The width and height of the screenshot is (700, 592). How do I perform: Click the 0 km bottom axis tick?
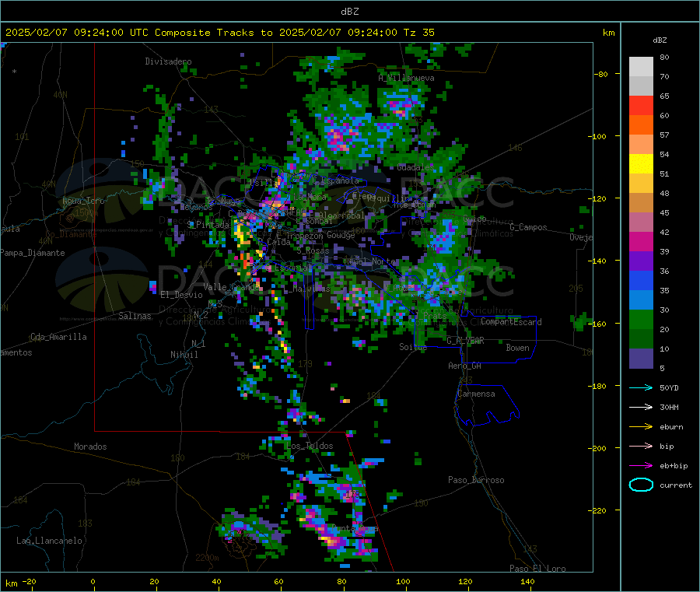pos(93,581)
